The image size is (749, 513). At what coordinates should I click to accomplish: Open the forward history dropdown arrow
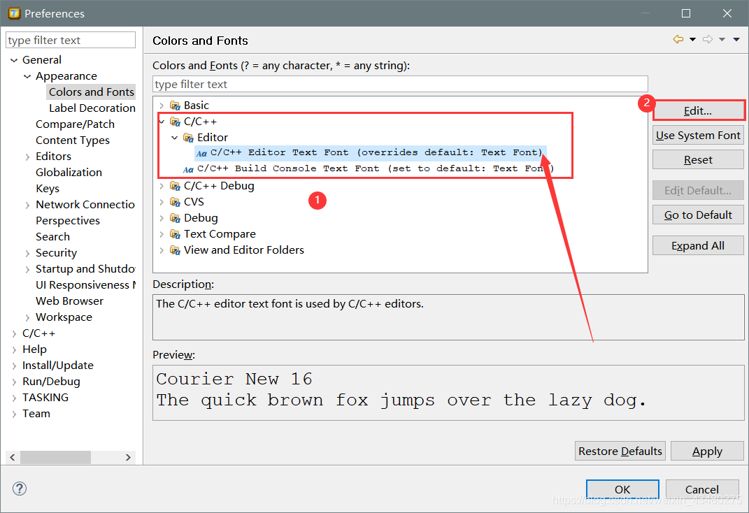coord(722,40)
